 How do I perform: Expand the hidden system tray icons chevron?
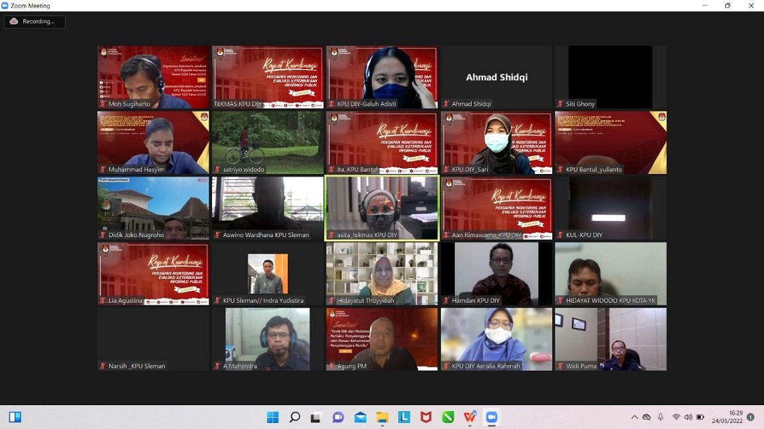[x=634, y=417]
